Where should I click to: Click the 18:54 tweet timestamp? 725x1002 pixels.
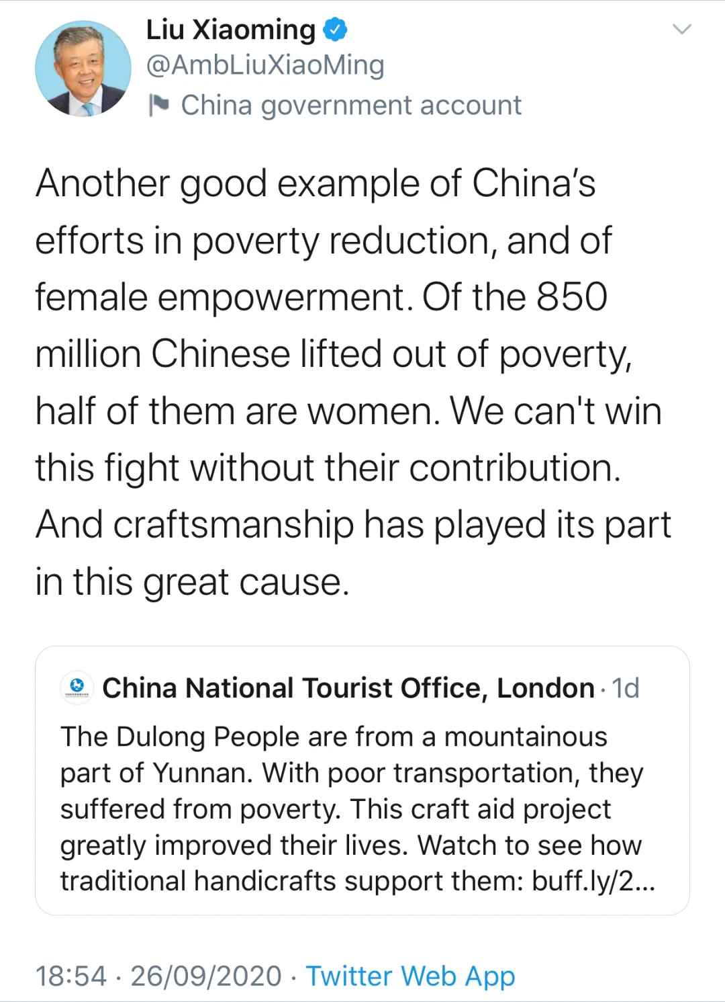pos(71,976)
